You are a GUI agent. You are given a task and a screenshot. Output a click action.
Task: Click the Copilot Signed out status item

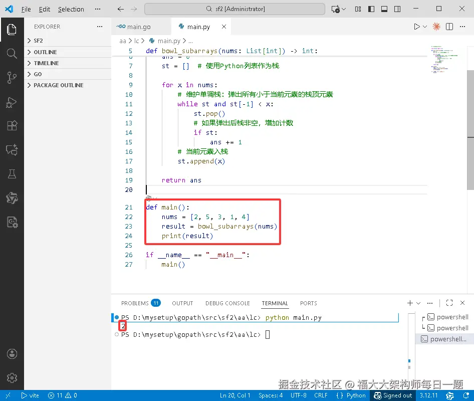[393, 395]
